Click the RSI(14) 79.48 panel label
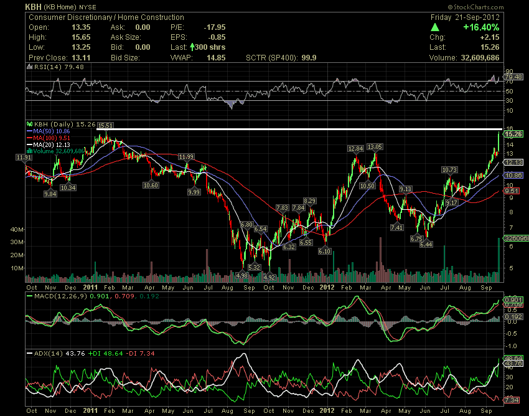 tap(59, 67)
